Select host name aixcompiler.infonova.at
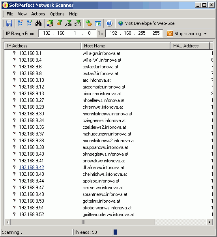The height and width of the screenshot is (237, 217). [104, 87]
